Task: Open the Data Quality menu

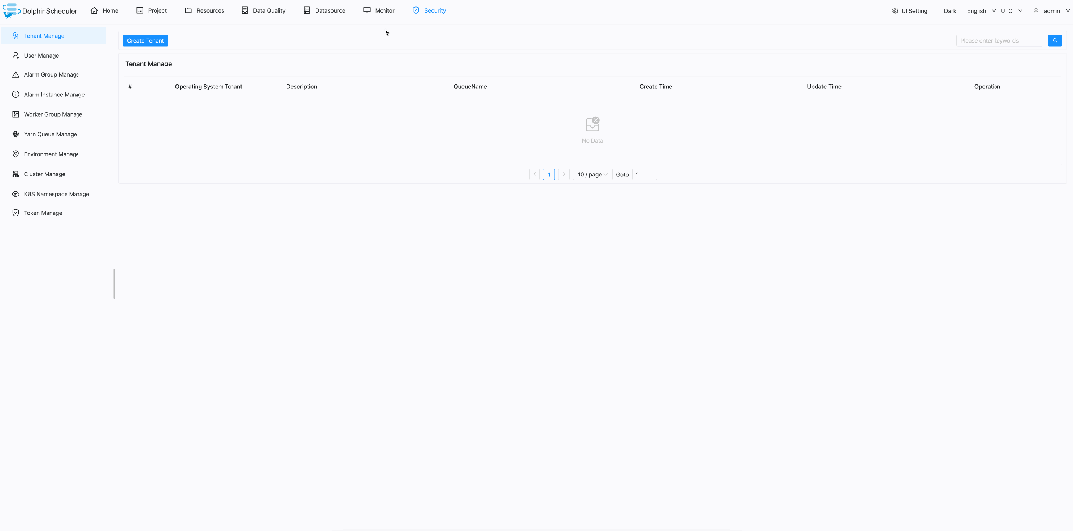Action: [x=263, y=11]
